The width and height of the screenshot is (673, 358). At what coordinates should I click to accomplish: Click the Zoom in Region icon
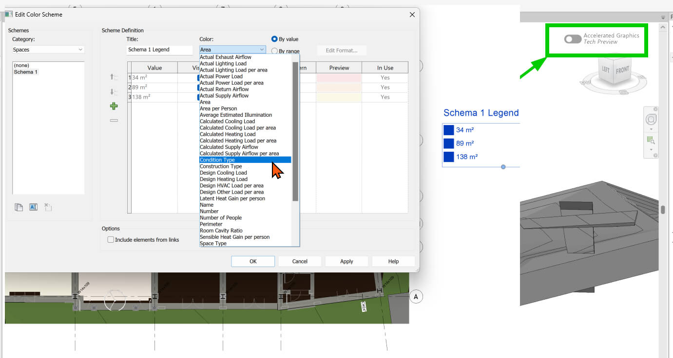point(651,140)
